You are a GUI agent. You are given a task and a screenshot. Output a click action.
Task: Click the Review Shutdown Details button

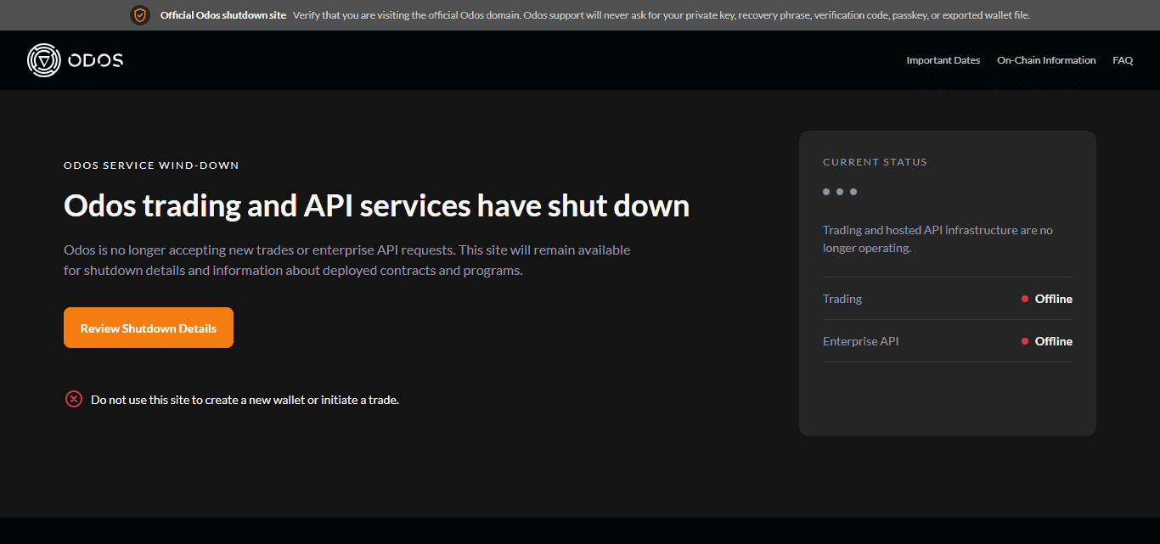149,328
